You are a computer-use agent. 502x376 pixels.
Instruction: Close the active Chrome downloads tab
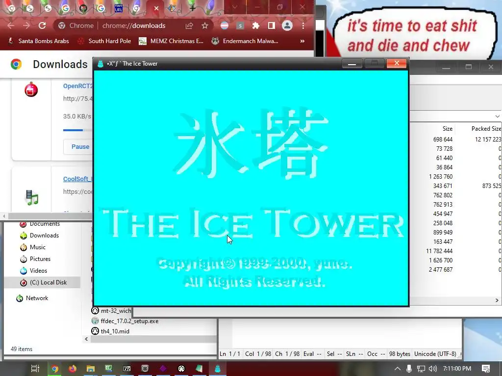pyautogui.click(x=156, y=8)
